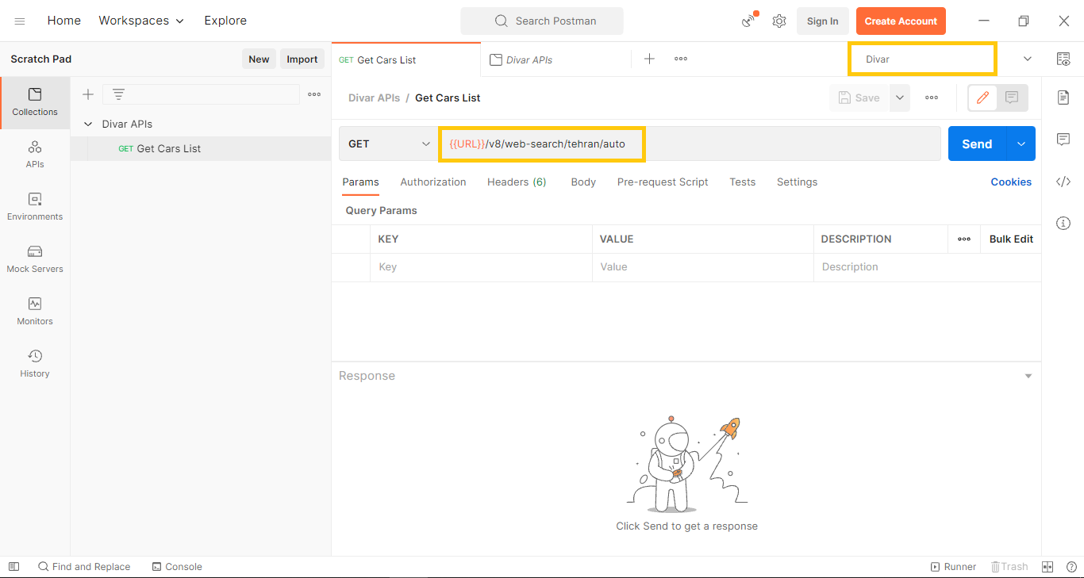Image resolution: width=1084 pixels, height=578 pixels.
Task: Open the Environments sidebar section
Action: 35,207
